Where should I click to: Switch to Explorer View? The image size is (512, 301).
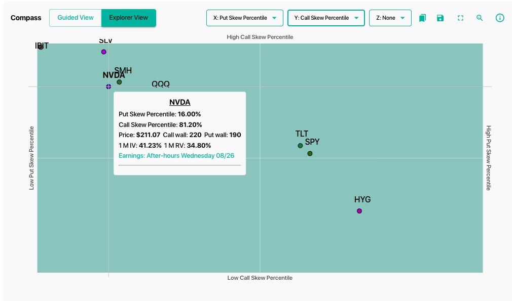point(129,18)
